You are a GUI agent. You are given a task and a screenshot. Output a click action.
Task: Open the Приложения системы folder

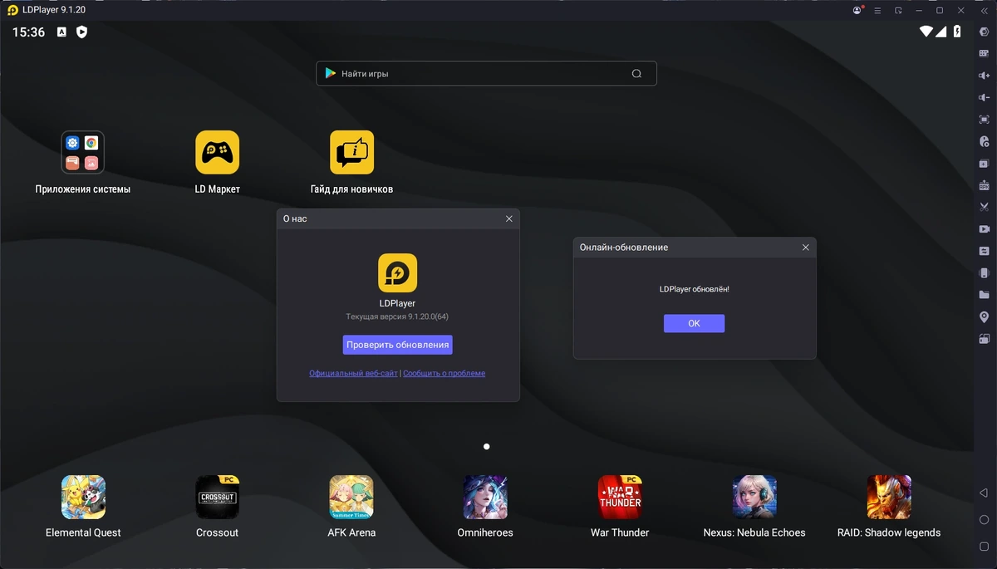tap(83, 152)
